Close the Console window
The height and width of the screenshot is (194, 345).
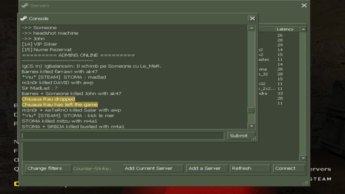coord(252,19)
